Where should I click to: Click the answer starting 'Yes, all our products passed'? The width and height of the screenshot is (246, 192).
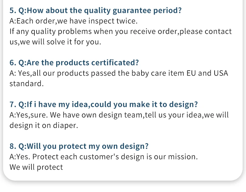pos(119,73)
